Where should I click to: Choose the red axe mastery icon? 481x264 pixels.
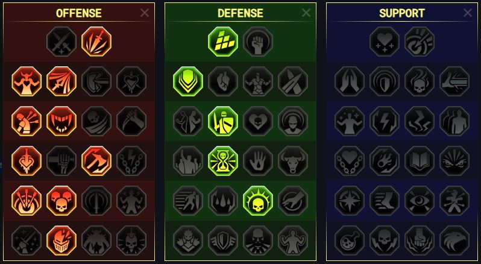point(96,161)
